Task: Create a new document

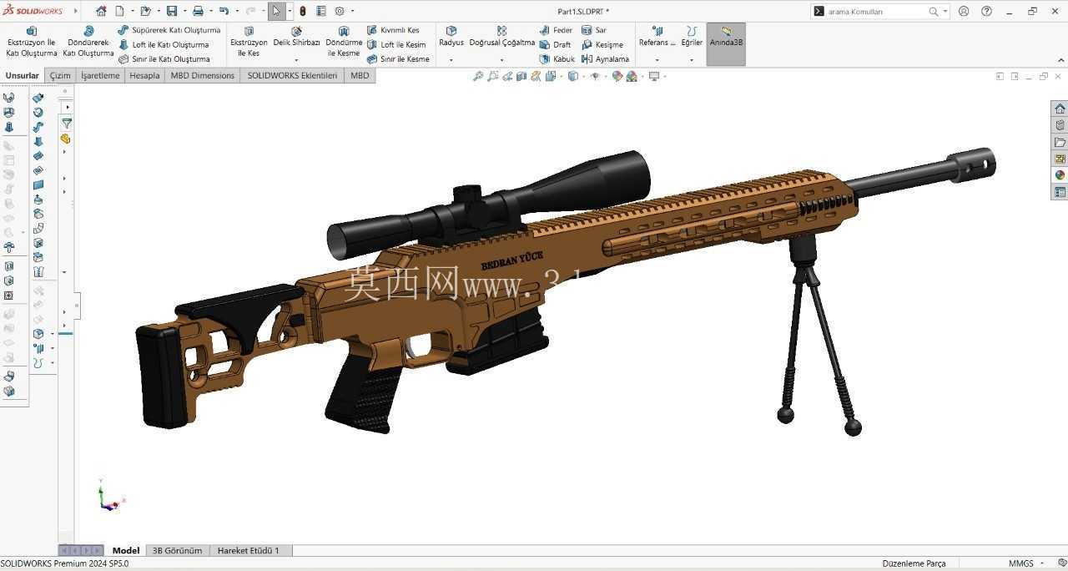Action: pos(120,11)
